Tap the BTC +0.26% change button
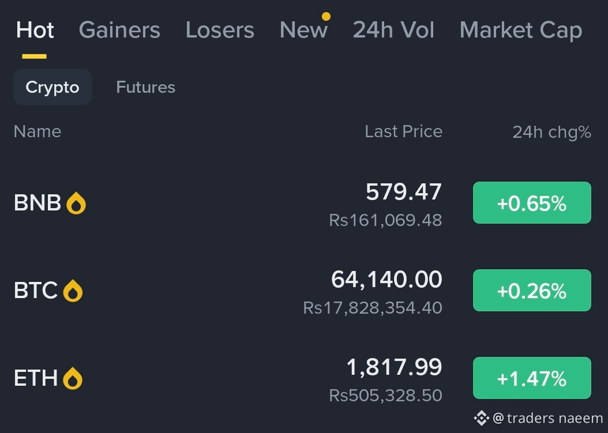Screen dimensions: 608x433 tap(532, 291)
